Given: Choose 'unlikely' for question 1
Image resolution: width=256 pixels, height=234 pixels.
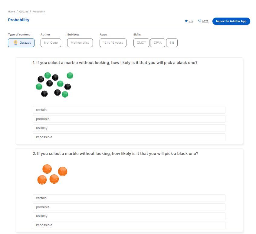Looking at the screenshot, I should coord(129,128).
